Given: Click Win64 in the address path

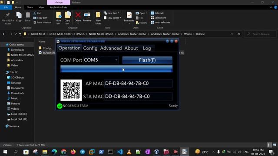Looking at the screenshot, I should (x=188, y=34).
